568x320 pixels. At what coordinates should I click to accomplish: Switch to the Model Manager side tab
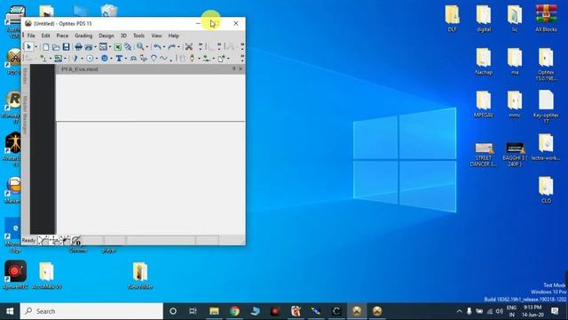coord(26,115)
